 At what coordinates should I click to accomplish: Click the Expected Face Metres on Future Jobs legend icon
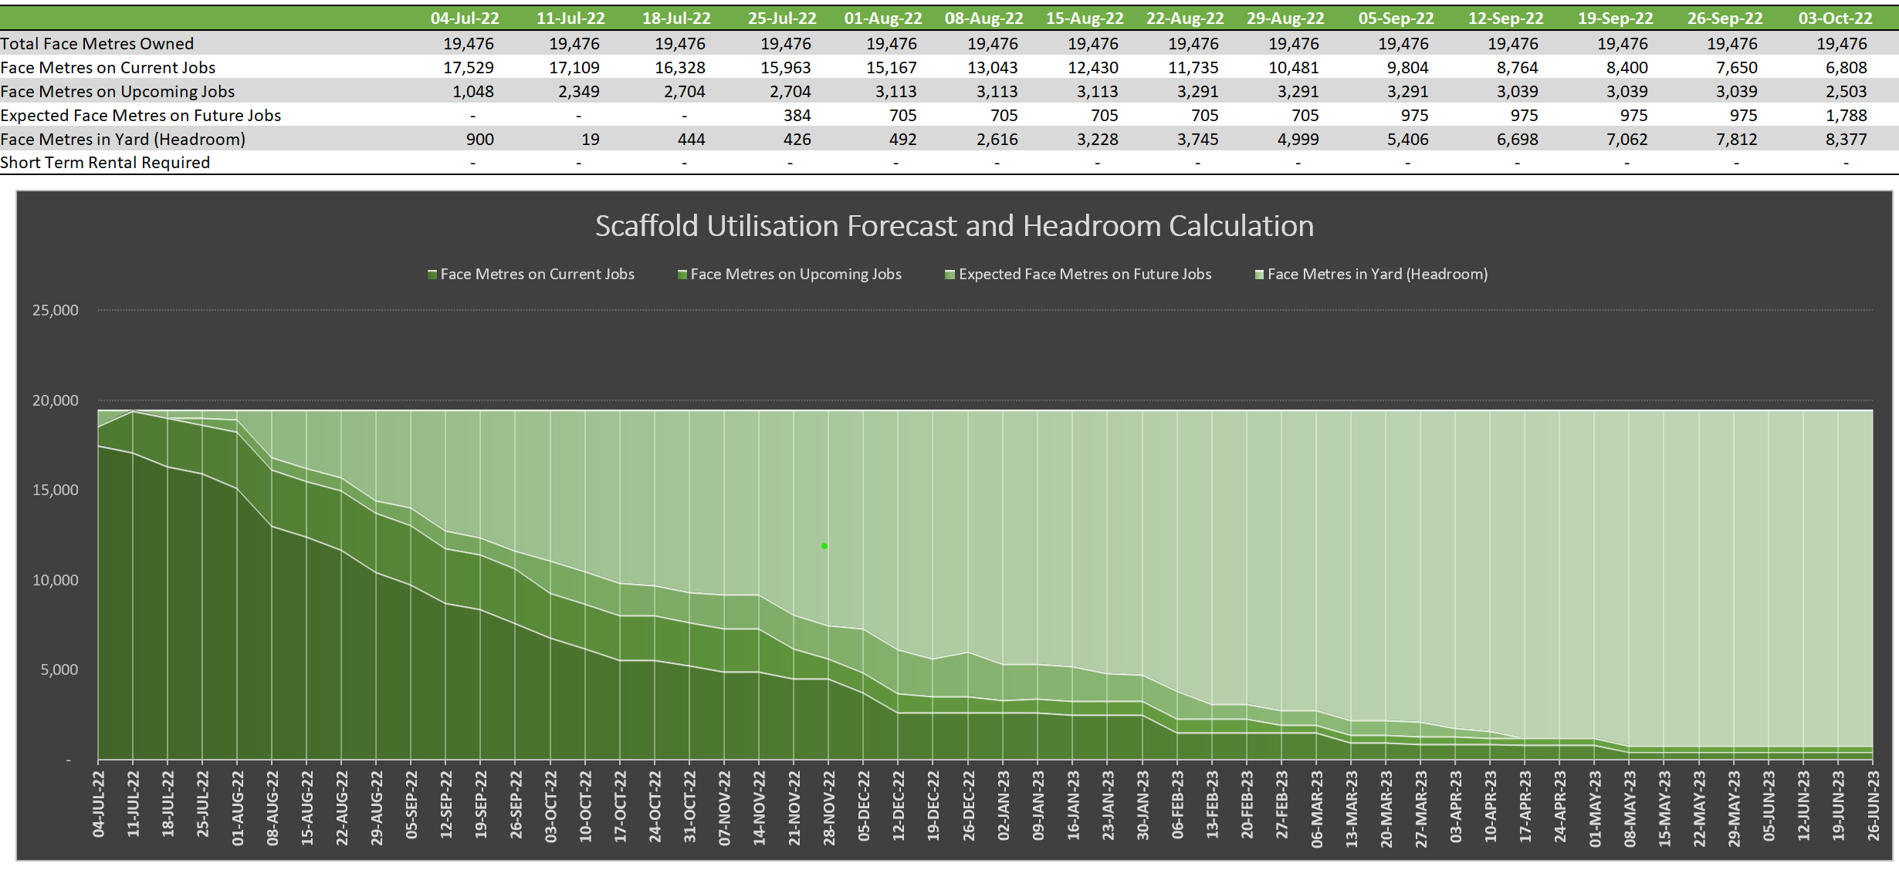coord(951,274)
